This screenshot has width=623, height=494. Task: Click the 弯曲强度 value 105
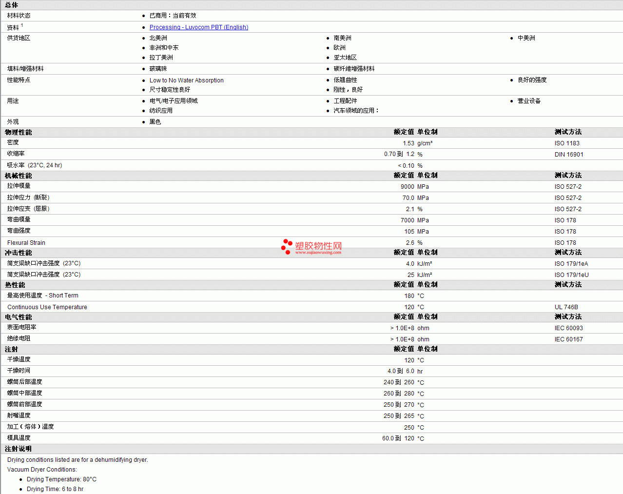point(409,232)
